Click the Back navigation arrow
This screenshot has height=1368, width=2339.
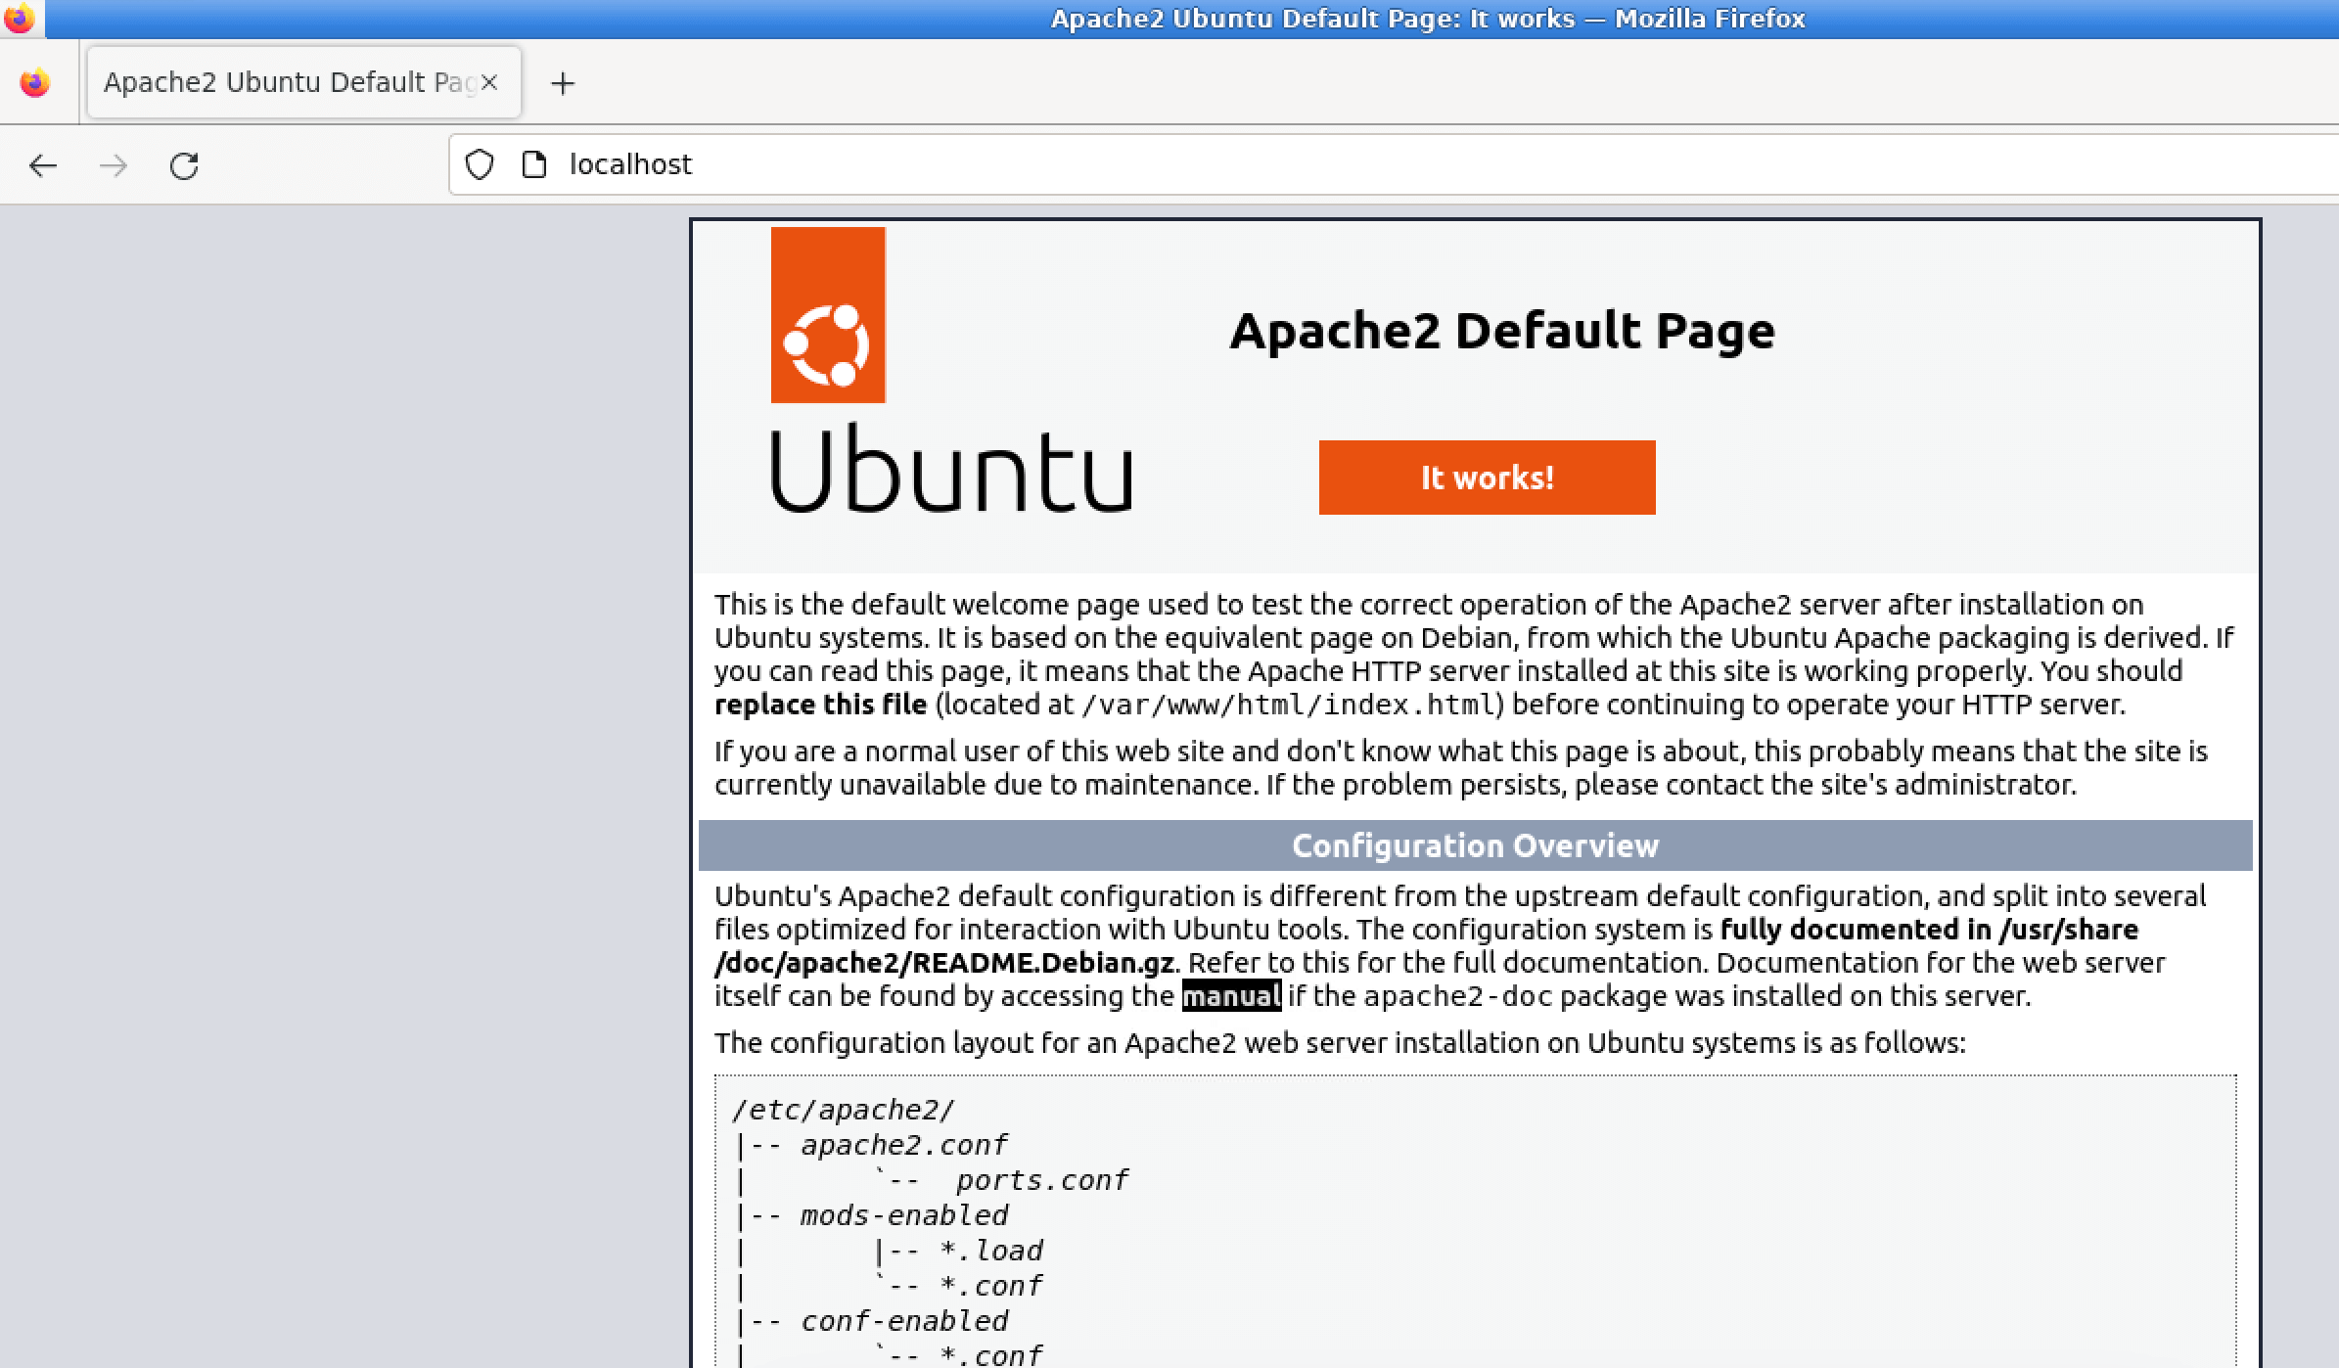point(43,165)
